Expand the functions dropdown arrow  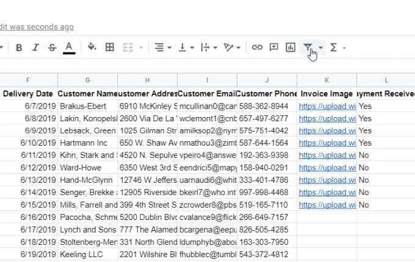[x=344, y=48]
